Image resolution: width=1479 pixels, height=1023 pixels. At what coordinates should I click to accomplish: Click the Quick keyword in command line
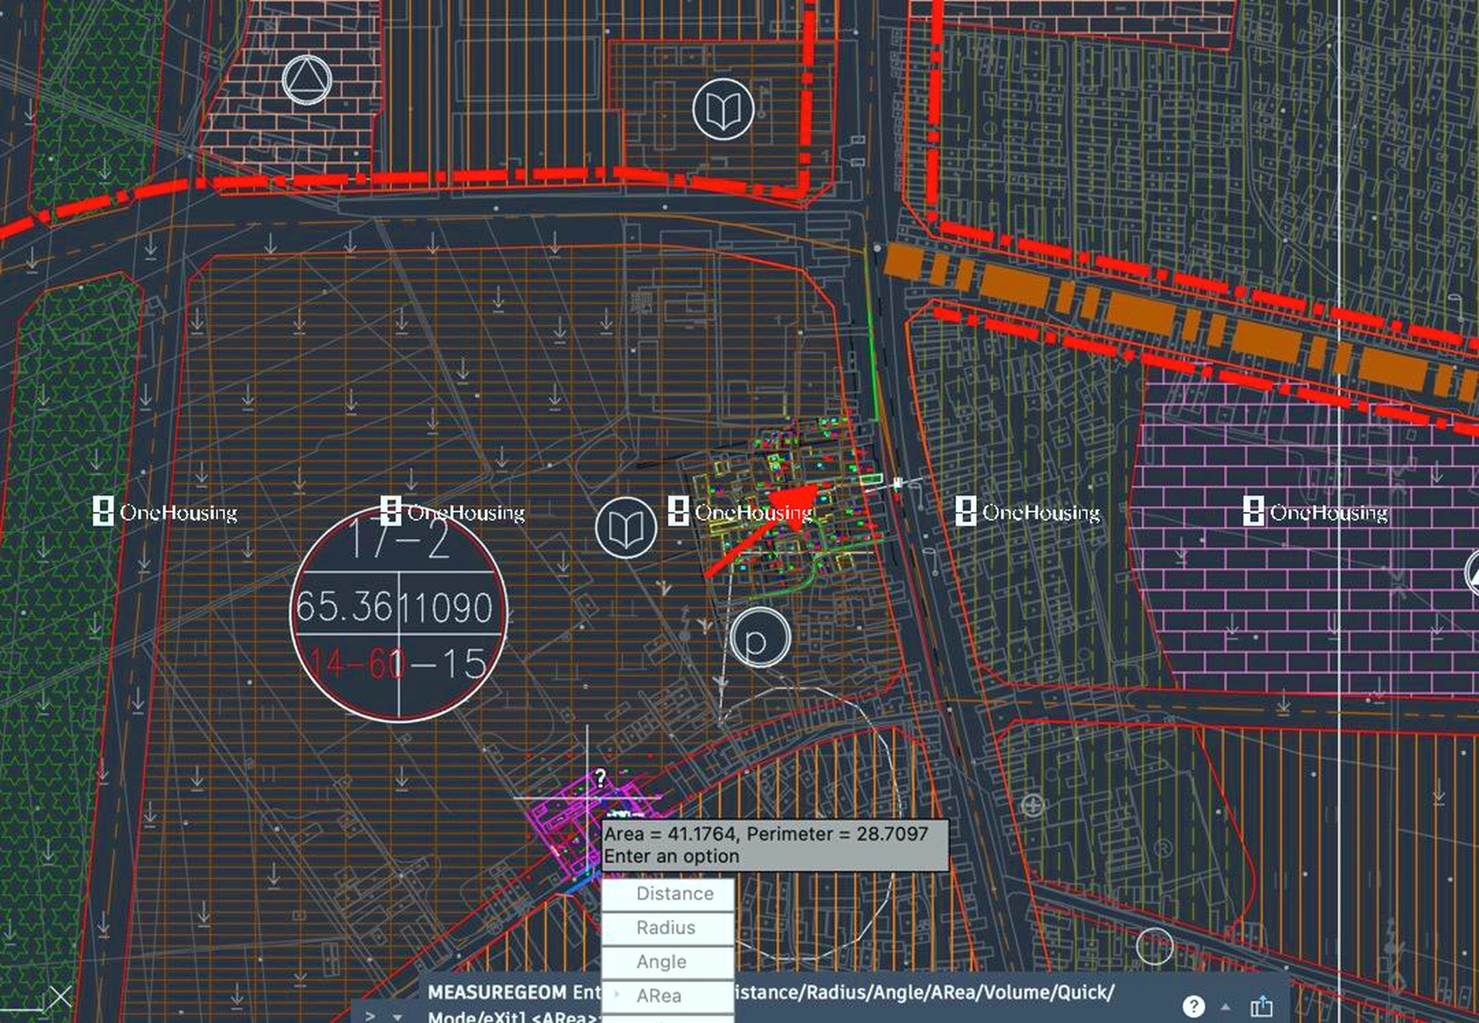[1082, 992]
